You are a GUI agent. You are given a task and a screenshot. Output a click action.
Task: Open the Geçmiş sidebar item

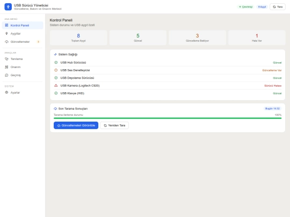[23, 75]
